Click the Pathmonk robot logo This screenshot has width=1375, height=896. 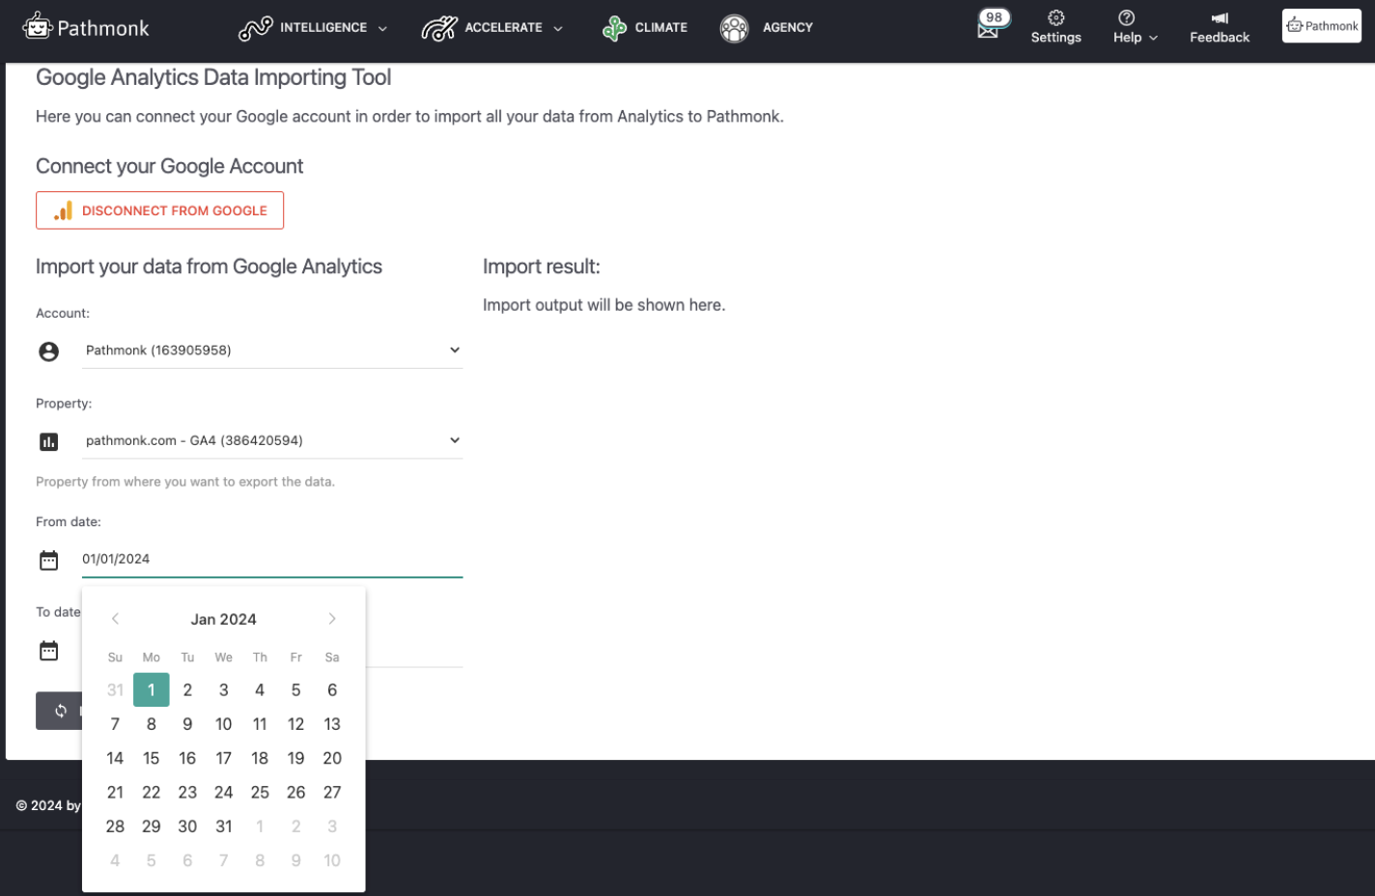point(38,27)
